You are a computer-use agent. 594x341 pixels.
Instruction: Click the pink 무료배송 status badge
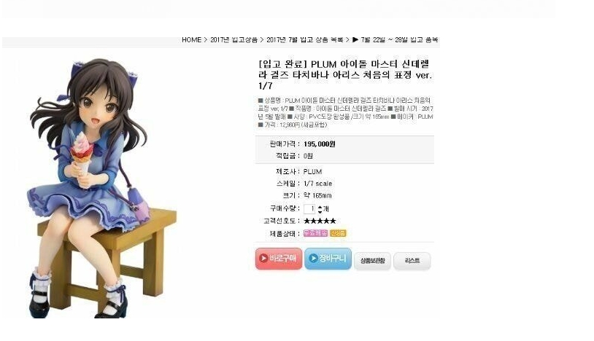tap(315, 233)
